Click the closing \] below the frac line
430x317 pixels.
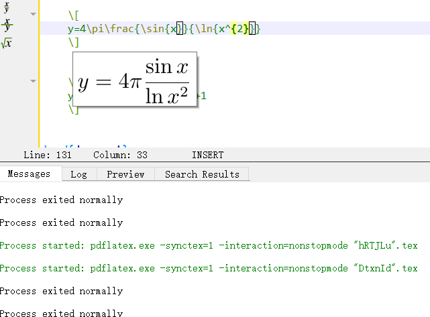click(73, 42)
